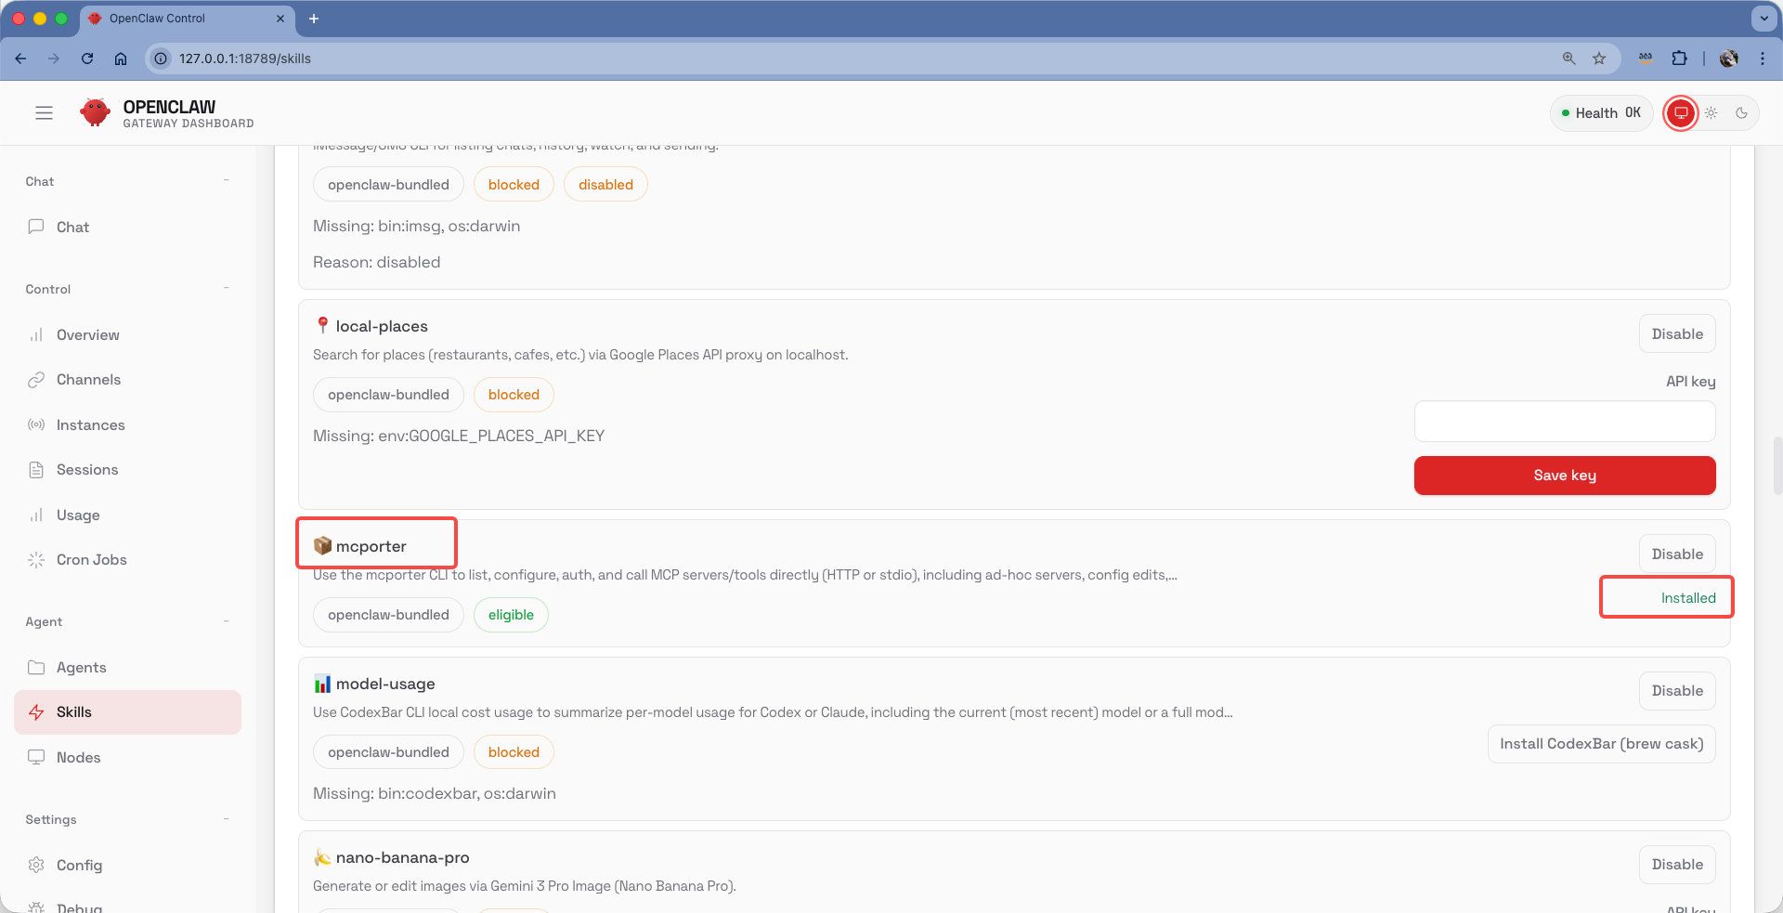Open the Chrome three-dot menu

[x=1763, y=59]
